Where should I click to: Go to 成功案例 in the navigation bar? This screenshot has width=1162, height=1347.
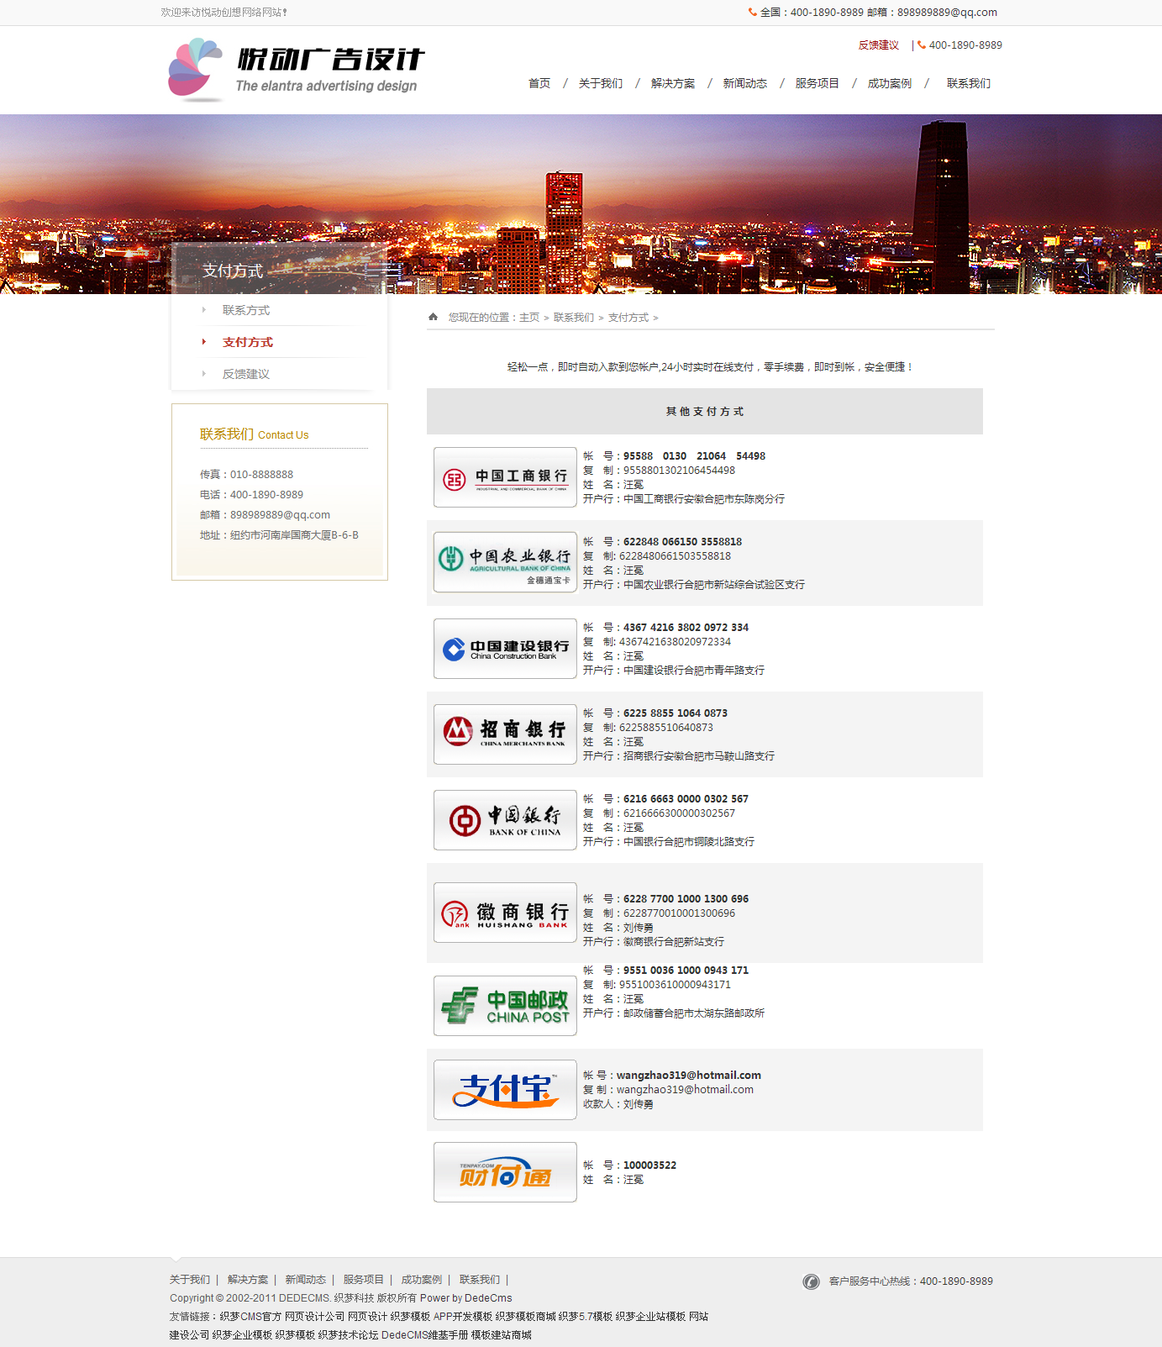point(890,83)
